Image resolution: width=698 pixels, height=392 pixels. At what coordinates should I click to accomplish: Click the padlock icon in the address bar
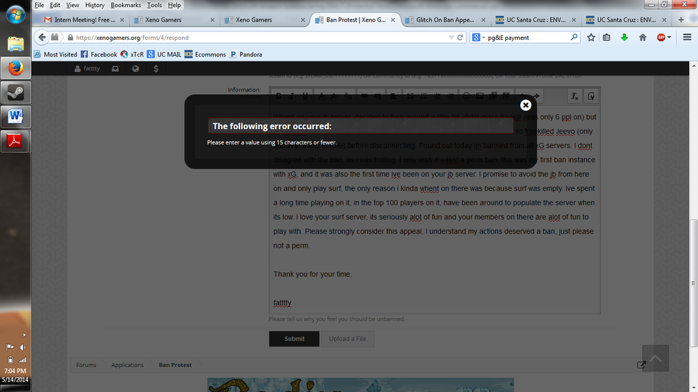70,38
